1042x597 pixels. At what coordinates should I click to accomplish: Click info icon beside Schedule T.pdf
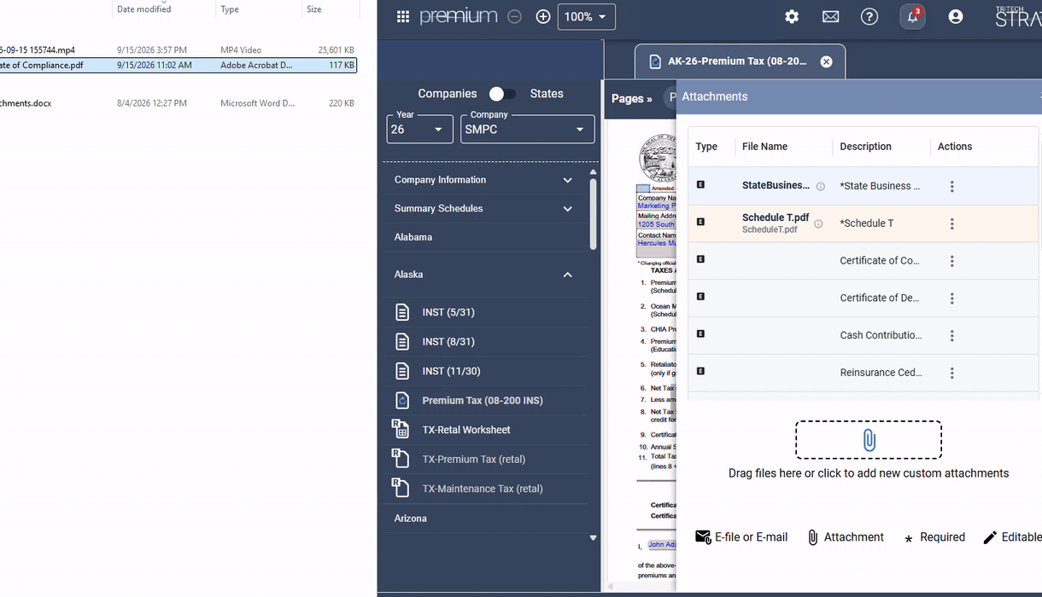pyautogui.click(x=818, y=223)
